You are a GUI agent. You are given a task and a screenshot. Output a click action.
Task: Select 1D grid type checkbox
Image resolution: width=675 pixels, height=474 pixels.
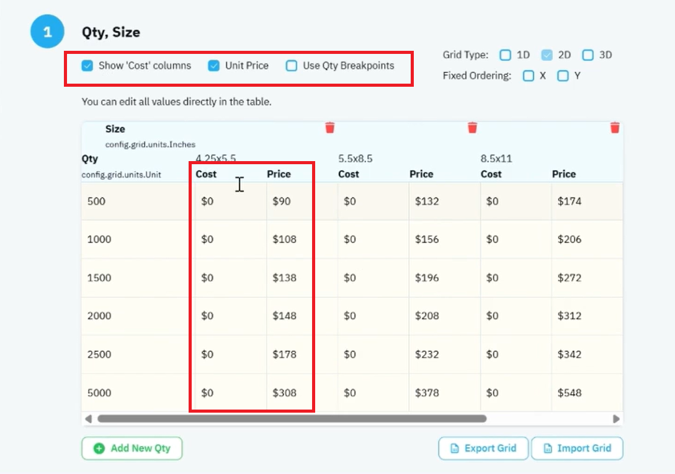click(x=506, y=55)
